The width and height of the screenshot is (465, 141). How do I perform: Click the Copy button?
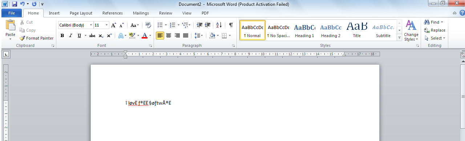(x=28, y=30)
